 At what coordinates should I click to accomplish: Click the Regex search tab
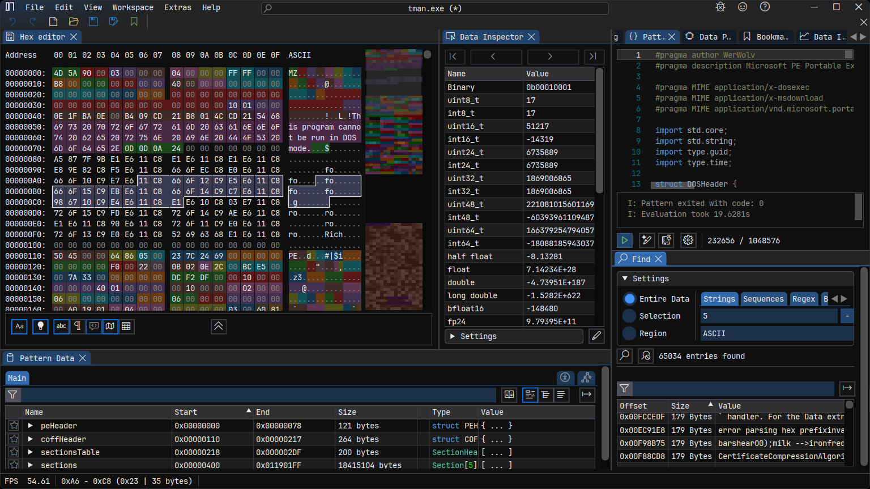tap(803, 299)
